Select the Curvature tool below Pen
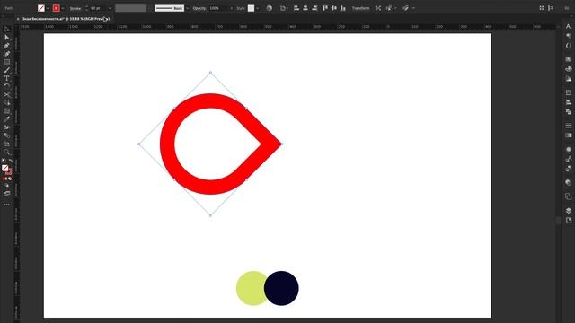The height and width of the screenshot is (323, 575). pos(6,54)
